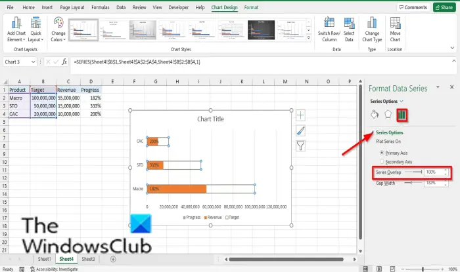460x272 pixels.
Task: Click the Gap Width value field
Action: pos(434,183)
